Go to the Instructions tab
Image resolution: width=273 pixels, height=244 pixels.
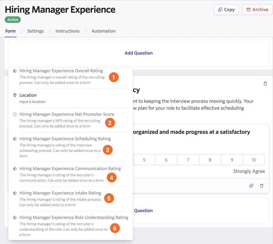pyautogui.click(x=68, y=31)
